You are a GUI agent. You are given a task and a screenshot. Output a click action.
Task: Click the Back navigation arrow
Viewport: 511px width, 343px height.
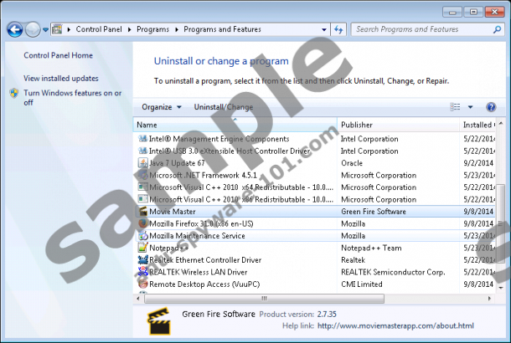click(14, 29)
